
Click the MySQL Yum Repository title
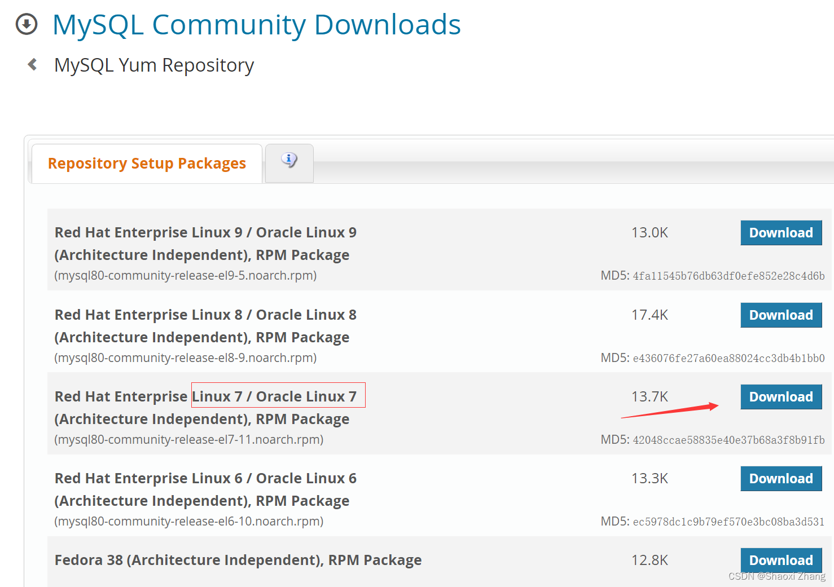(154, 65)
